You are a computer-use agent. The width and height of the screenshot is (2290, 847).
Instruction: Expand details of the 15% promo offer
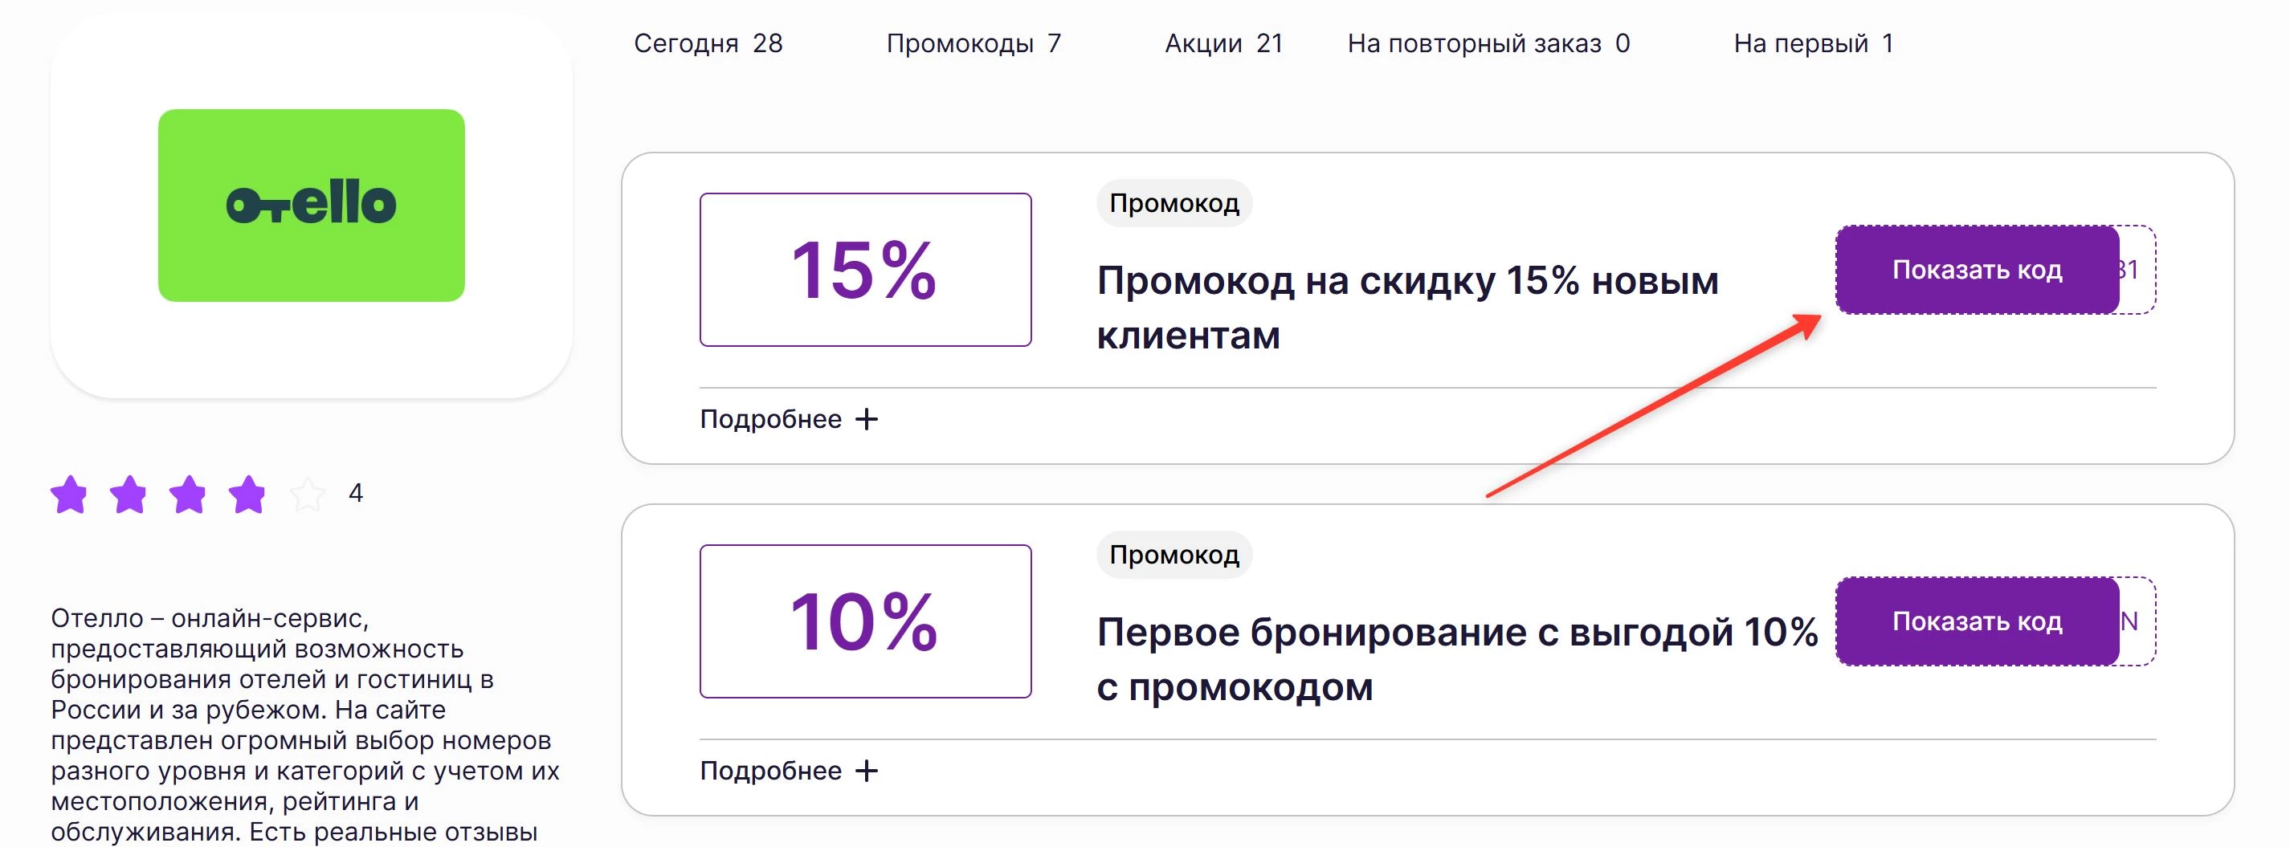click(771, 417)
